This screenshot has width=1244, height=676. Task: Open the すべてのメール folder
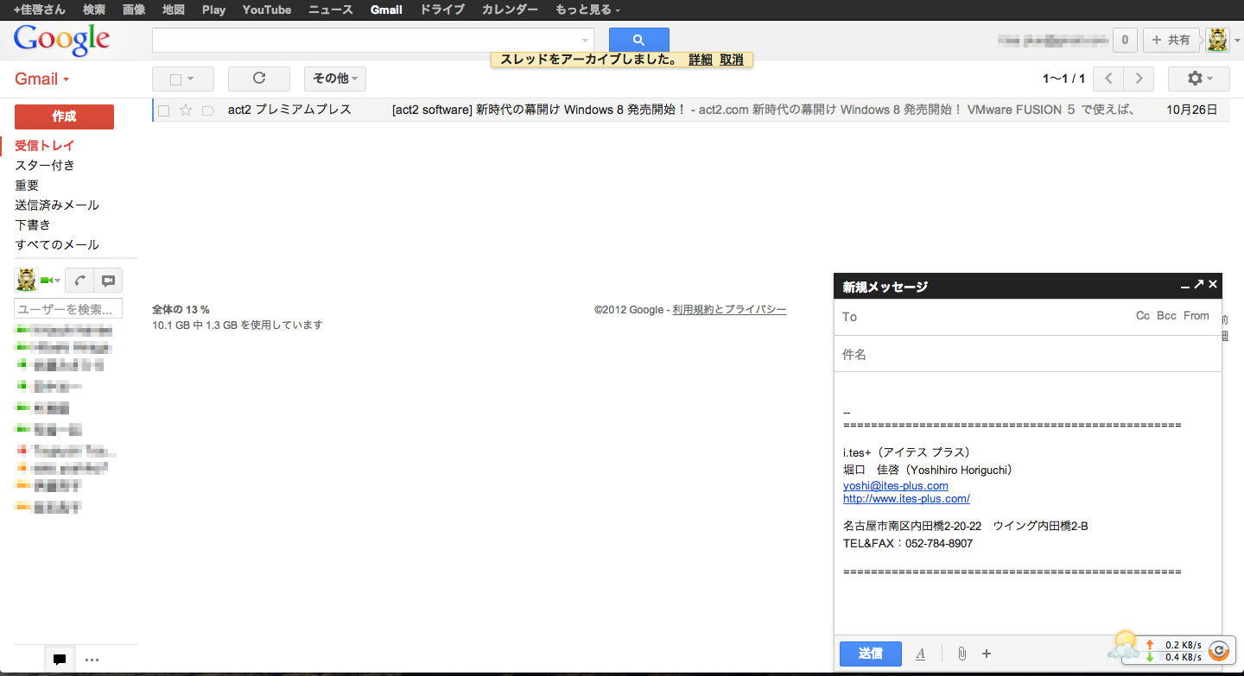[57, 244]
